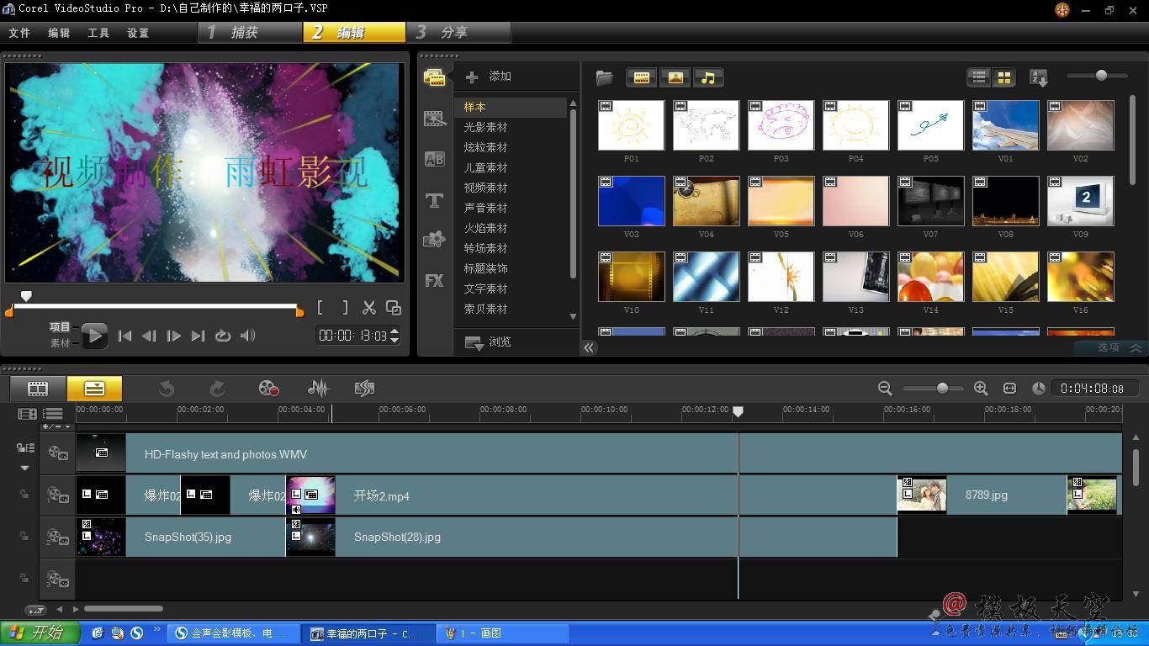The width and height of the screenshot is (1149, 646).
Task: Select the V09 library thumbnail
Action: [1080, 201]
